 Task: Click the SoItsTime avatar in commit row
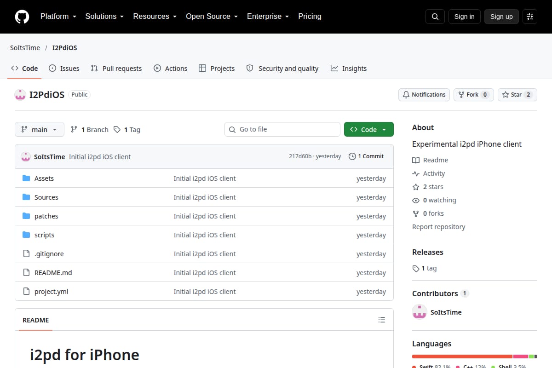point(26,156)
